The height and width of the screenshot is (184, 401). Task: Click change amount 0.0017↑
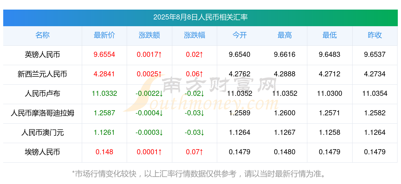(149, 55)
